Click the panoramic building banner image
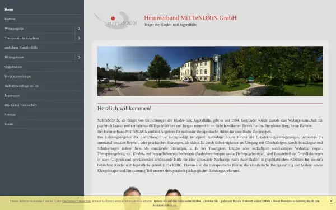The height and width of the screenshot is (210, 336). tap(210, 71)
